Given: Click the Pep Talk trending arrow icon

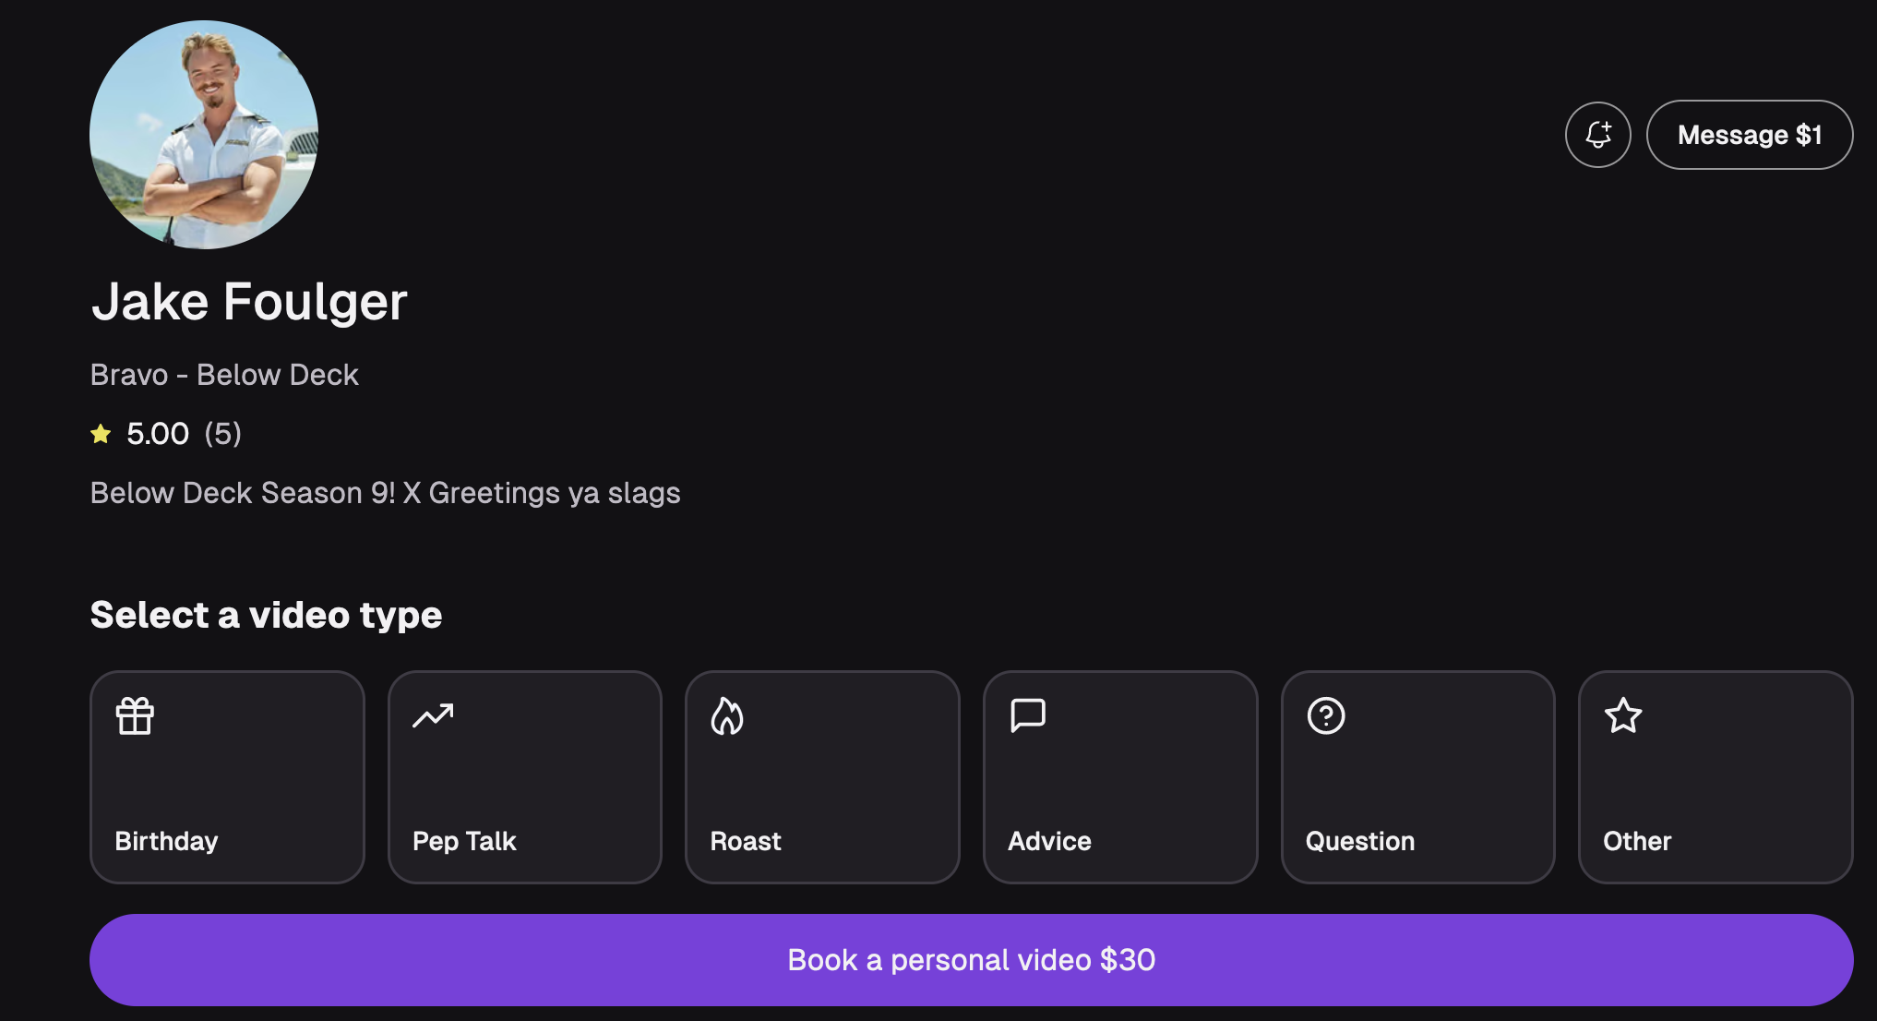Looking at the screenshot, I should (x=433, y=715).
